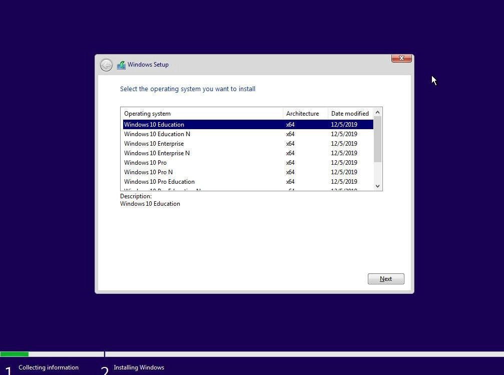Click the OS list scrollbar thumb
504x375 pixels.
click(x=378, y=139)
